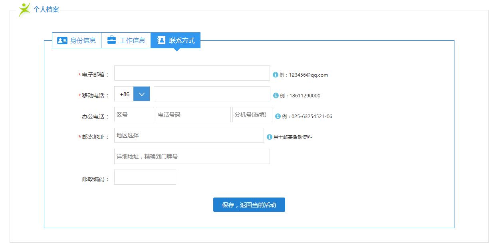
Task: Select the 联系方式 tab
Action: (176, 40)
